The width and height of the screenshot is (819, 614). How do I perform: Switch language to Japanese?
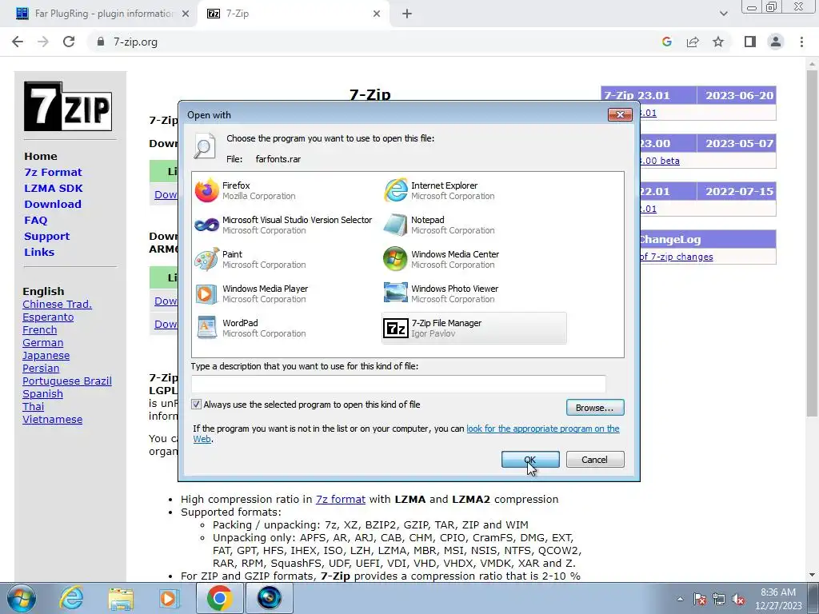click(46, 356)
